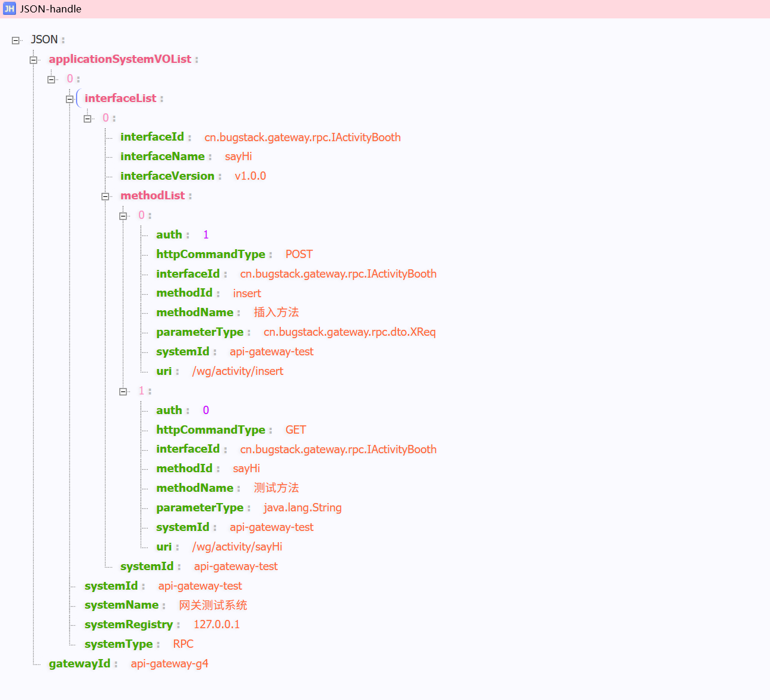
Task: Click the gatewayId key label
Action: point(80,664)
